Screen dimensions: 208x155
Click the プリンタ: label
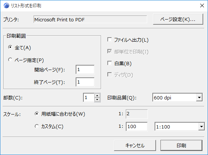[x=11, y=20]
